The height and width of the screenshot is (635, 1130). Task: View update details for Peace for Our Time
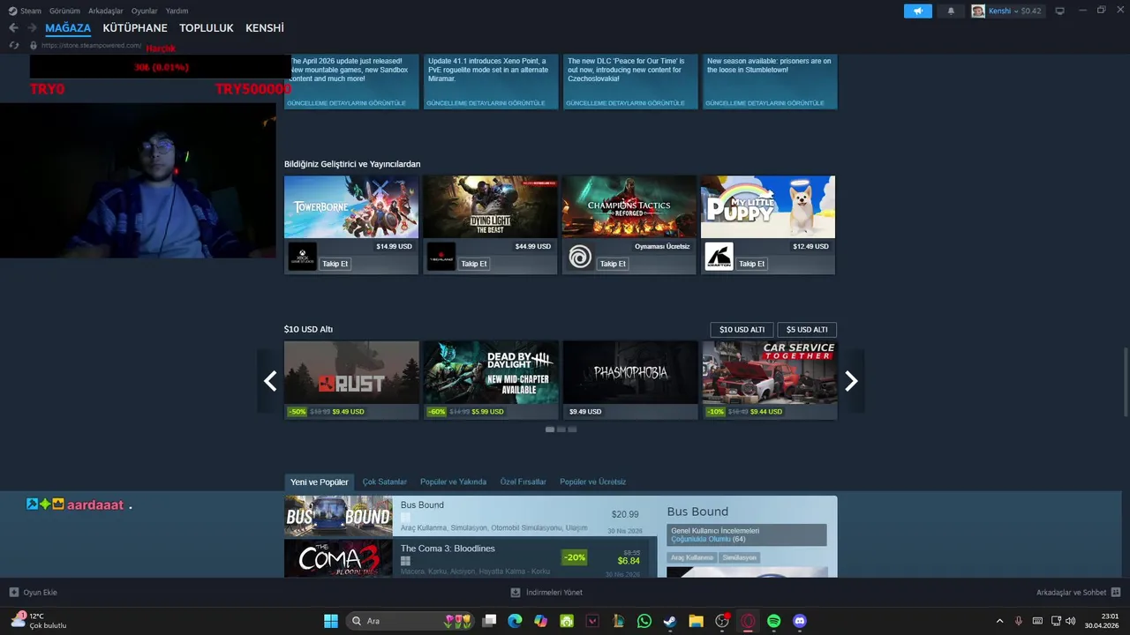[625, 103]
